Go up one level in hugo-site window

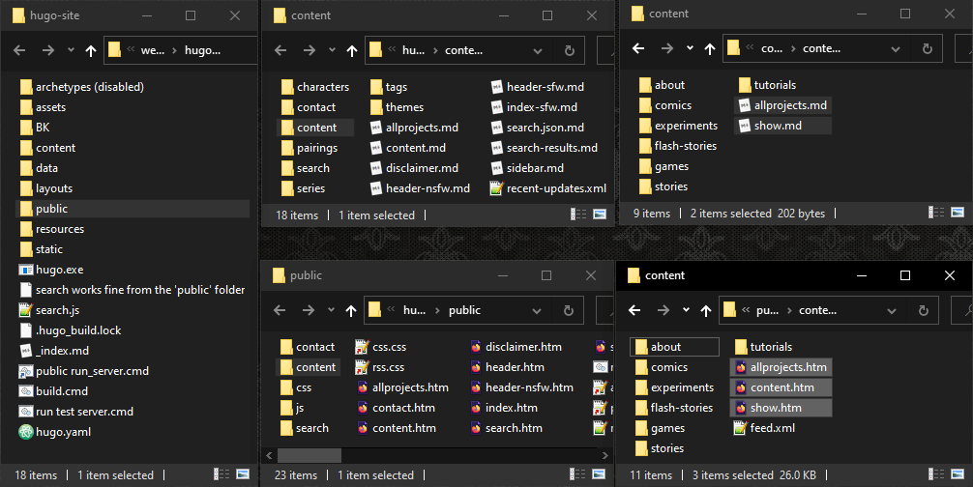coord(91,50)
